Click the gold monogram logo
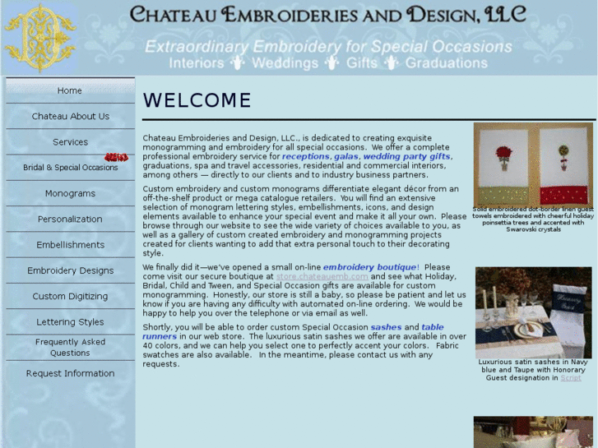The height and width of the screenshot is (448, 598). click(x=40, y=38)
